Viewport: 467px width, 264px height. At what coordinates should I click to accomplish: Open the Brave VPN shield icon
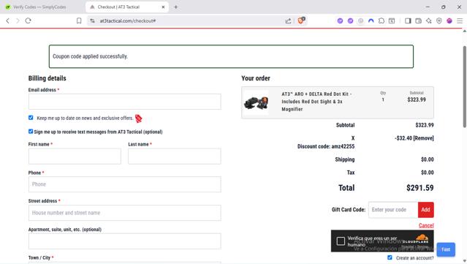click(x=439, y=21)
